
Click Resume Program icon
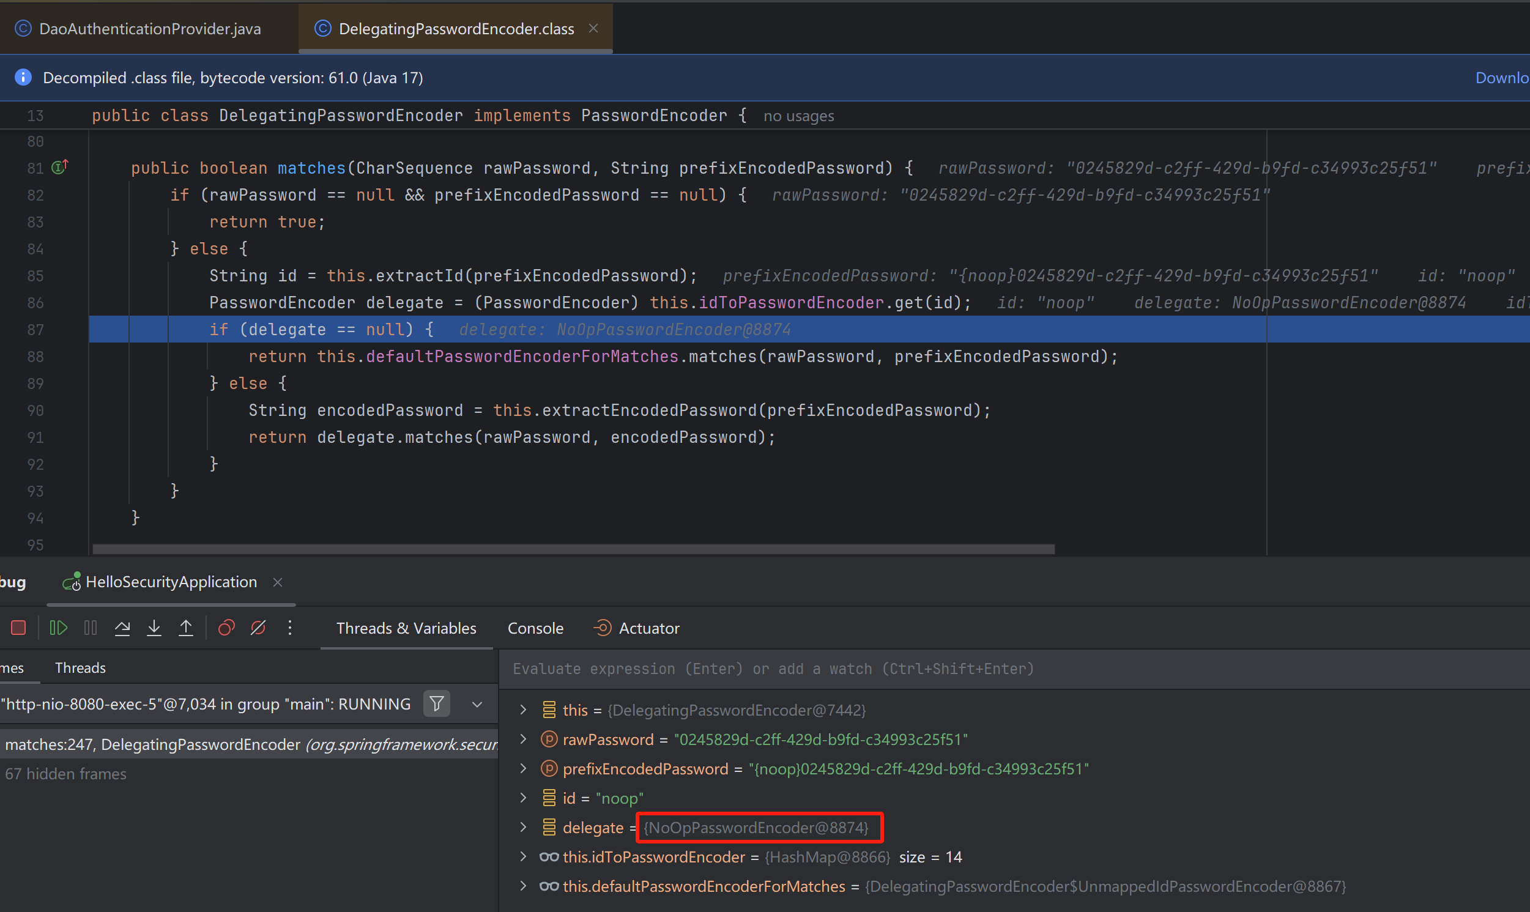[58, 628]
